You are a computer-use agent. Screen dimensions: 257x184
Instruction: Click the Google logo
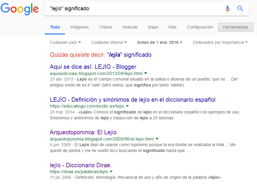pos(20,9)
